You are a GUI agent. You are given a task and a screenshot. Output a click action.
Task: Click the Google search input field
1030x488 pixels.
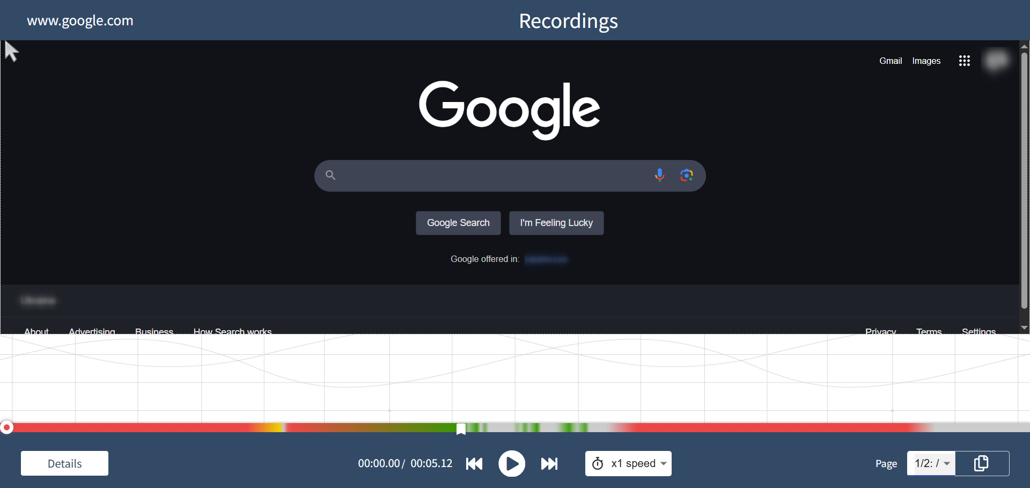click(510, 176)
